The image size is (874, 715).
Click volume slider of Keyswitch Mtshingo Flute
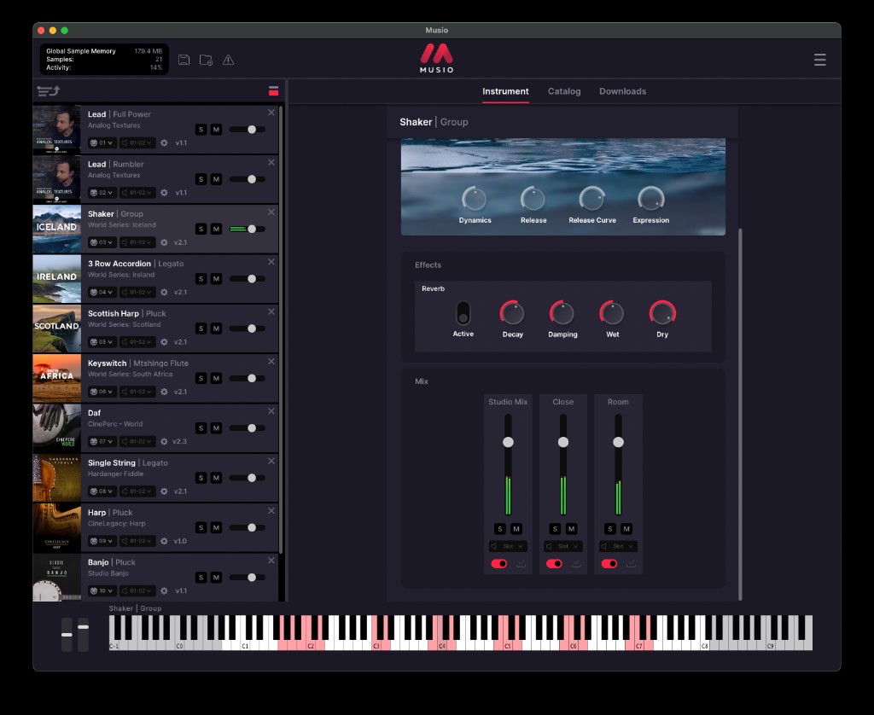(x=248, y=378)
